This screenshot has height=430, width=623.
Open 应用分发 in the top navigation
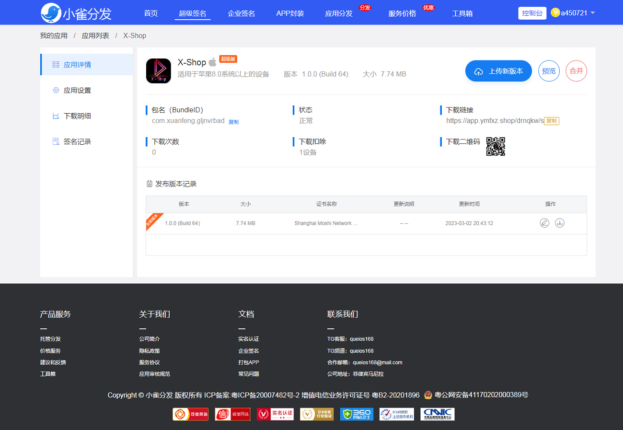click(x=339, y=13)
